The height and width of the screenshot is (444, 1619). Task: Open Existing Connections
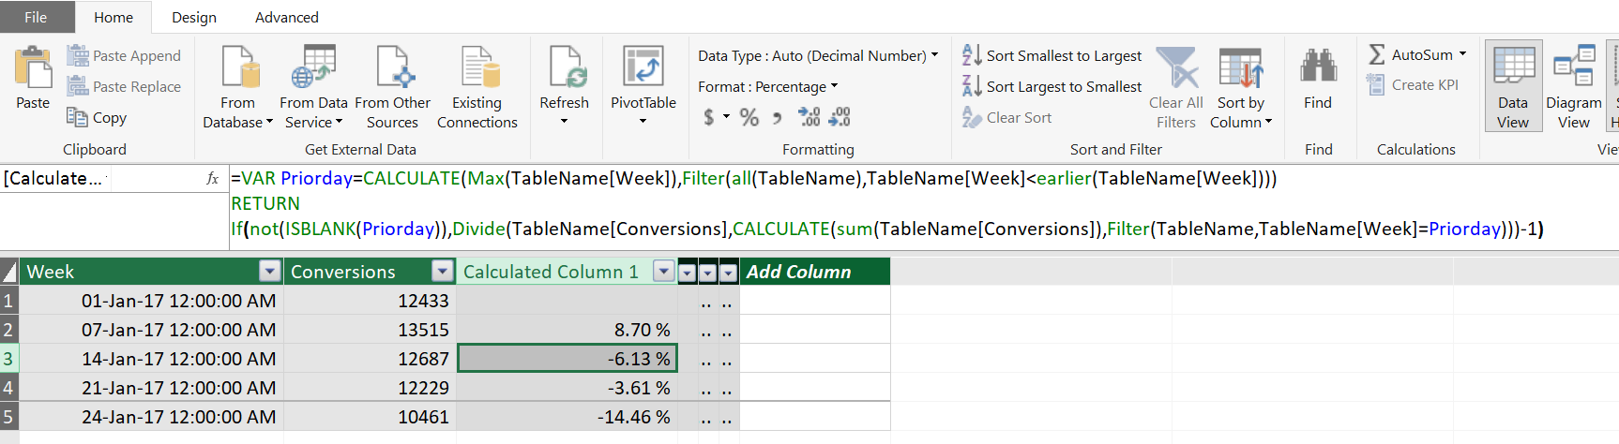tap(477, 88)
